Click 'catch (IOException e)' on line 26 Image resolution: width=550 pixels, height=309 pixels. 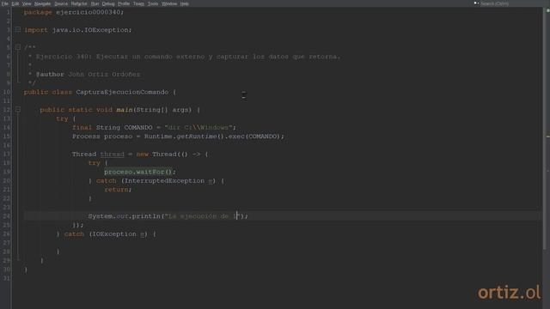[105, 234]
